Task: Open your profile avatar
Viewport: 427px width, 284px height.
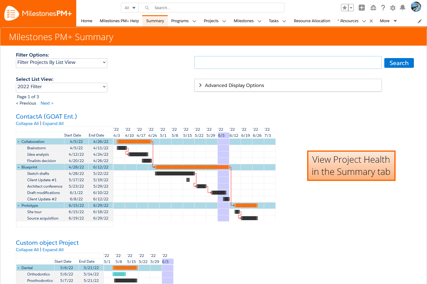Action: click(x=415, y=8)
